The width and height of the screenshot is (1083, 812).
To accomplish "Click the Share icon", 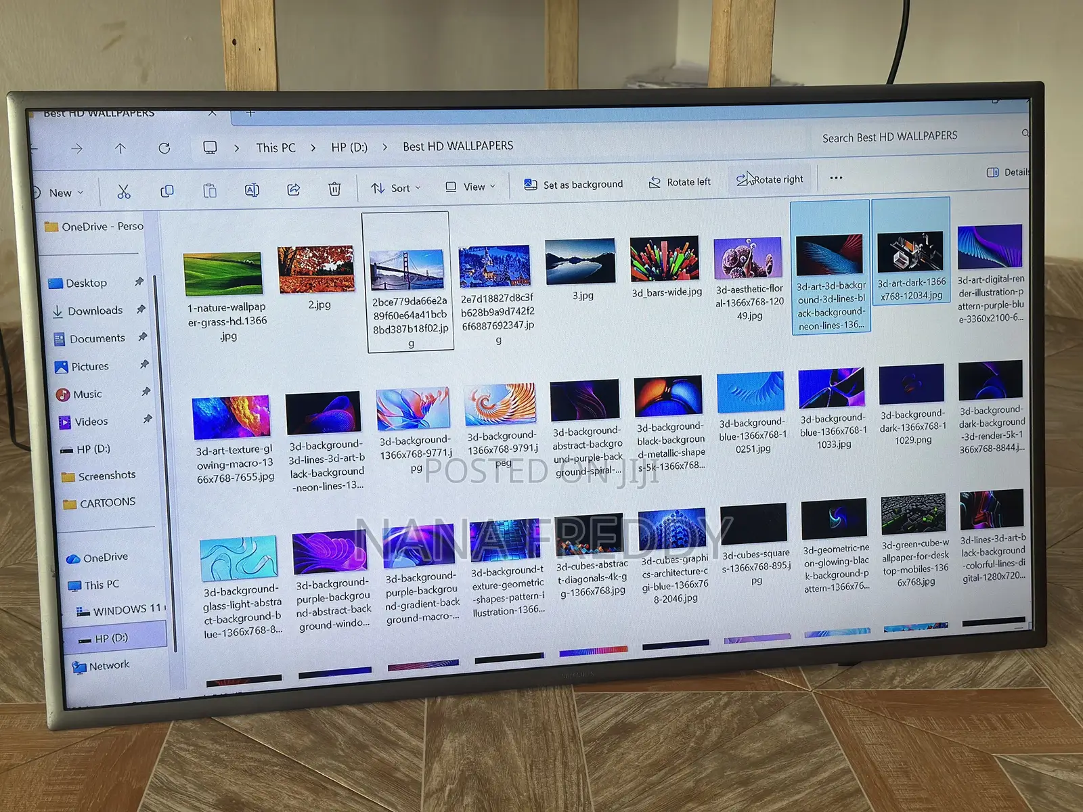I will [x=294, y=189].
